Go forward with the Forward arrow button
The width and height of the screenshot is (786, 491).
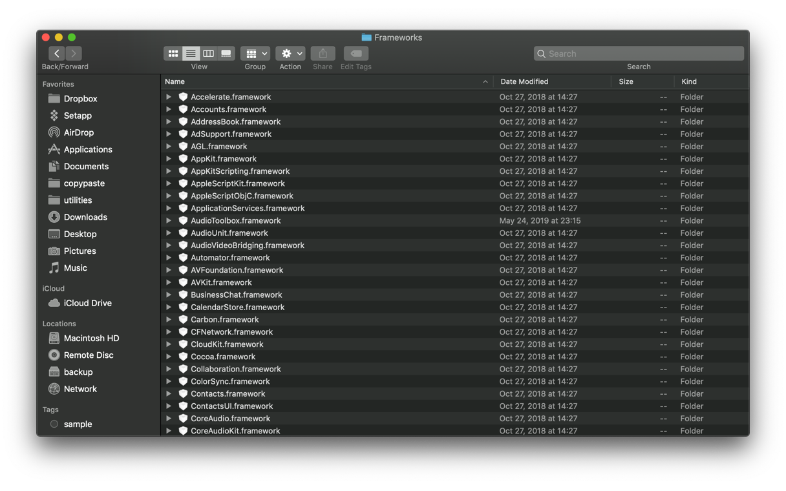74,54
